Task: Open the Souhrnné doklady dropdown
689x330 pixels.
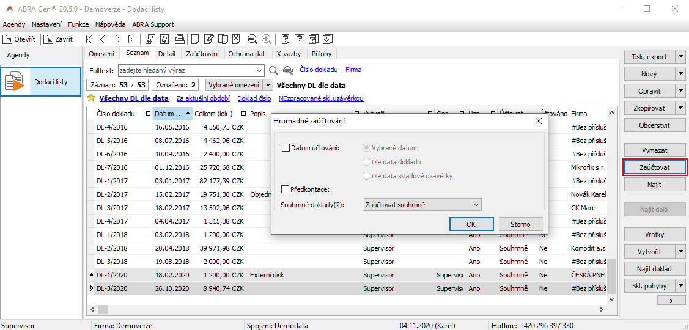Action: click(x=422, y=205)
